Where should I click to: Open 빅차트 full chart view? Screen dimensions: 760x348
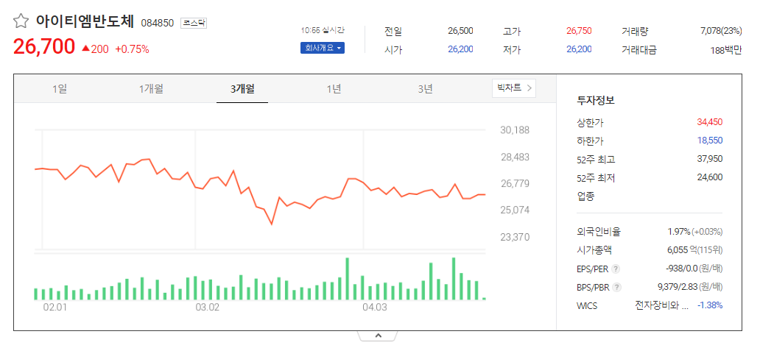[x=514, y=88]
